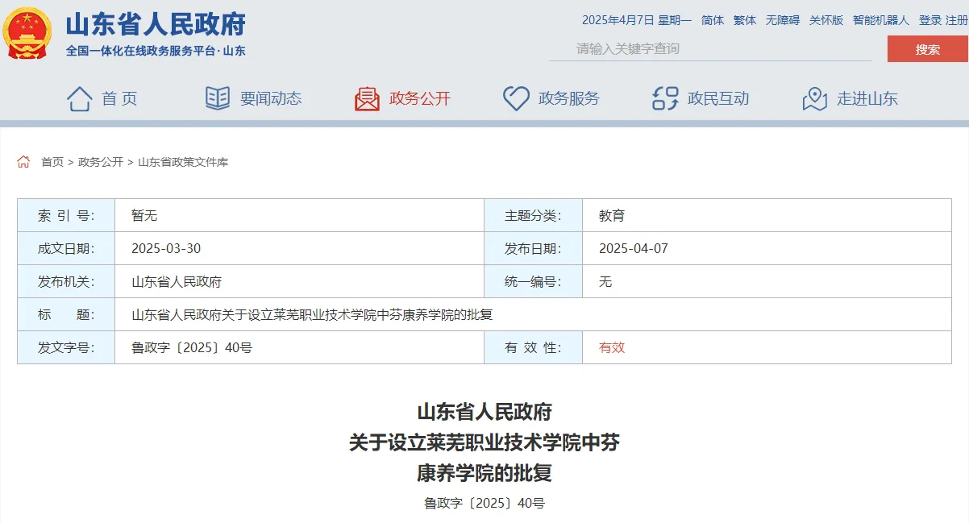Click the 索 引 号 label cell
969x523 pixels.
(x=66, y=216)
